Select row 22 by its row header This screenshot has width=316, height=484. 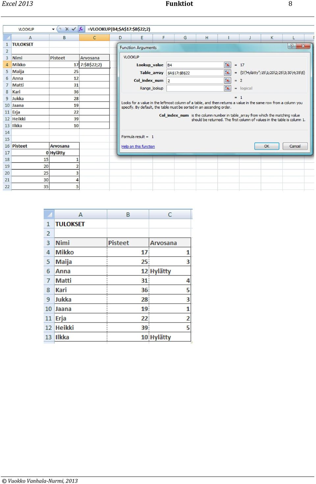[x=7, y=186]
